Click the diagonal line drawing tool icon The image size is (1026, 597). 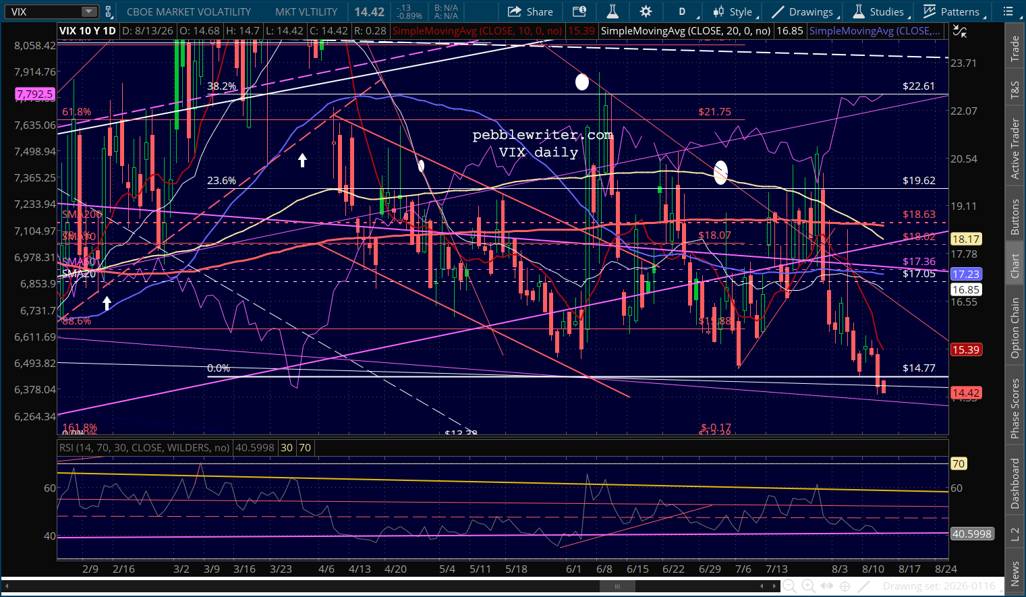tap(864, 586)
